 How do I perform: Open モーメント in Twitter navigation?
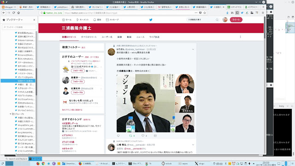82,19
